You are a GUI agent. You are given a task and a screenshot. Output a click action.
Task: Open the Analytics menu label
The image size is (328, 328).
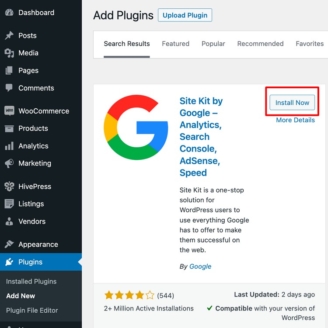[x=33, y=146]
